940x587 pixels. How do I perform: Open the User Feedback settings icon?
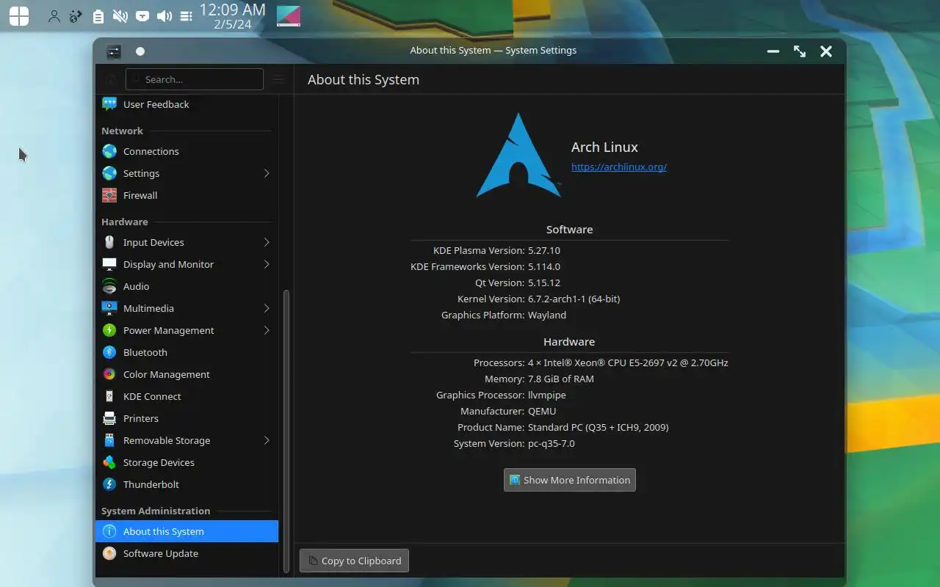pyautogui.click(x=109, y=104)
